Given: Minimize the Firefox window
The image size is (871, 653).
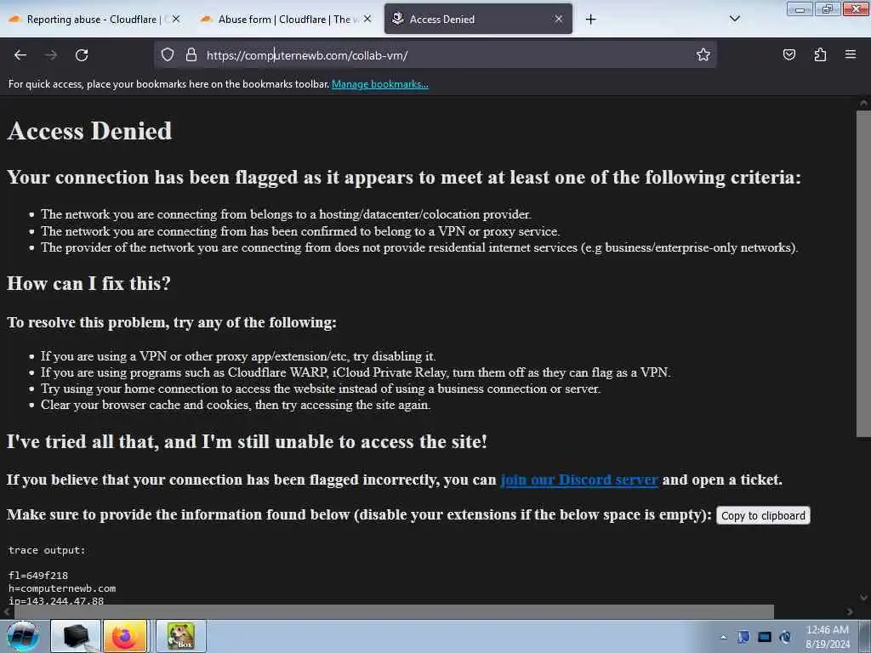Looking at the screenshot, I should click(800, 9).
